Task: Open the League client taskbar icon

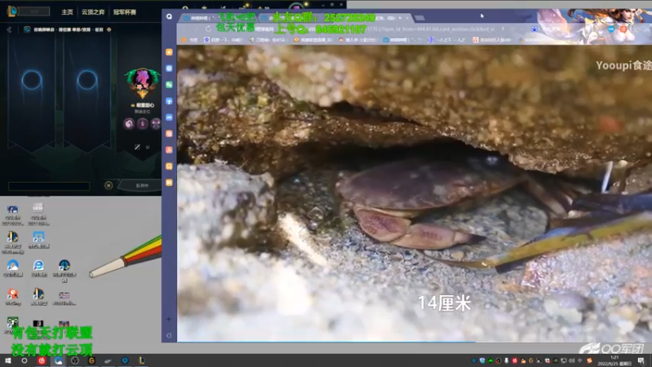Action: tap(141, 360)
